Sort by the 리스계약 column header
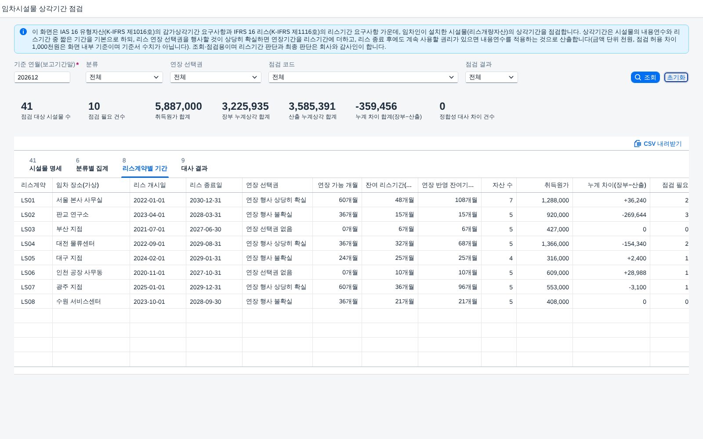This screenshot has width=703, height=439. 33,185
